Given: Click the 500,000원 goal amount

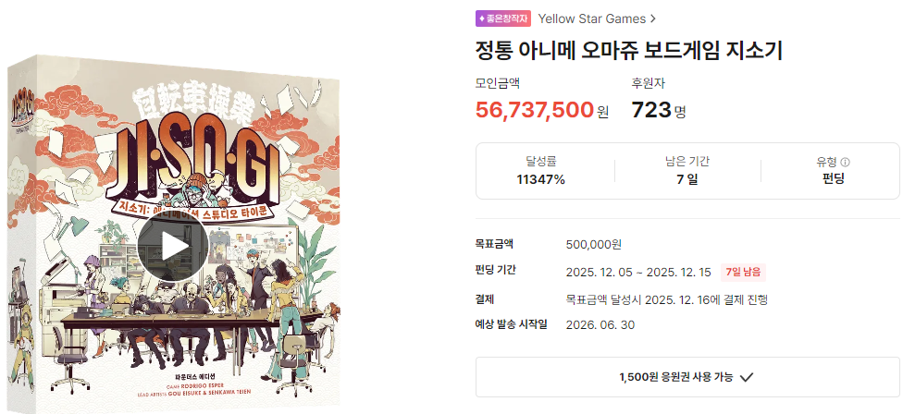Looking at the screenshot, I should [x=593, y=245].
